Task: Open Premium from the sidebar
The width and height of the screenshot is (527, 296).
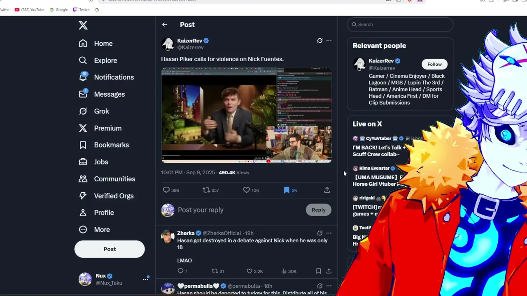Action: [100, 128]
